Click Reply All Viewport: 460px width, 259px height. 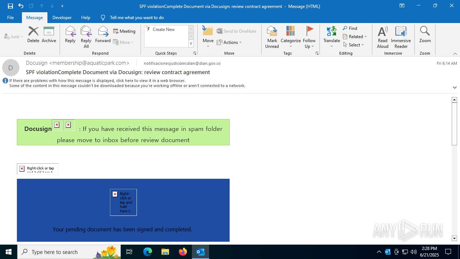click(86, 37)
